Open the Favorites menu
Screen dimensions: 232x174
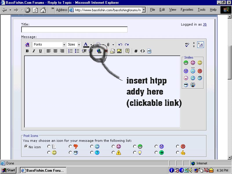[x=187, y=10]
